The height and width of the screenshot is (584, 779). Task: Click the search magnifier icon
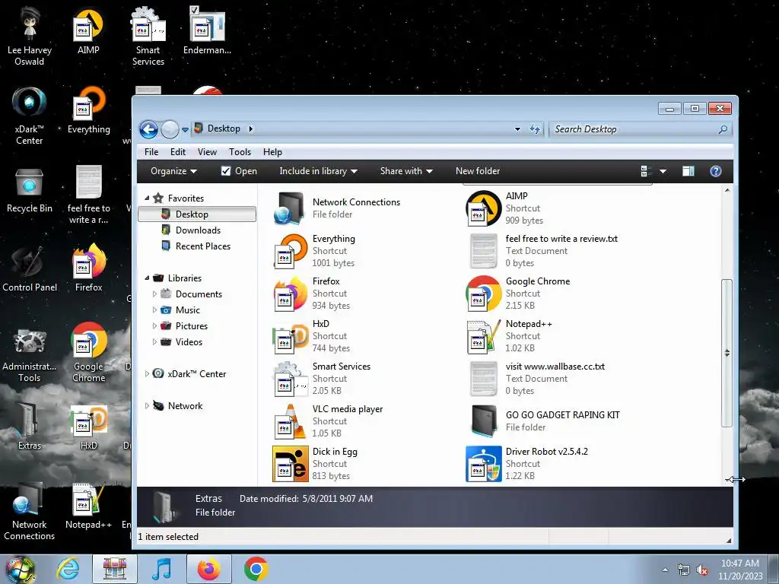click(x=723, y=129)
